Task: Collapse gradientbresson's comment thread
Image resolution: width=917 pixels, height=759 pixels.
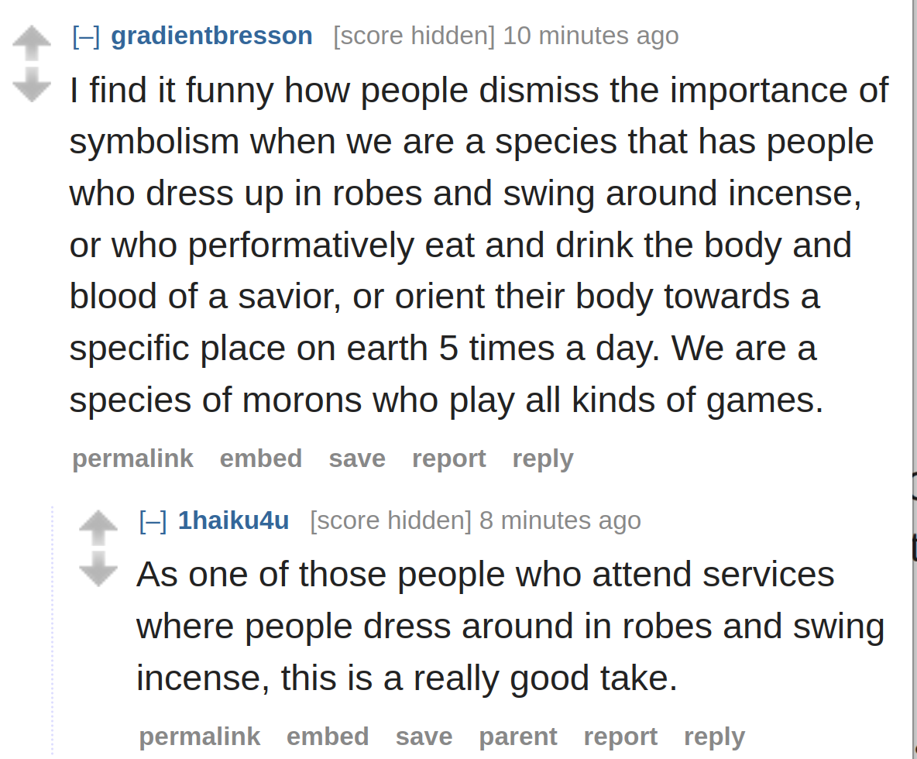Action: 86,36
